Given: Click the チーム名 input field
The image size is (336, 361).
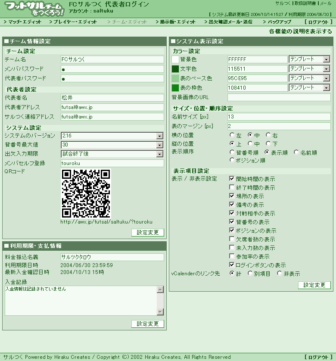Looking at the screenshot, I should tap(112, 59).
